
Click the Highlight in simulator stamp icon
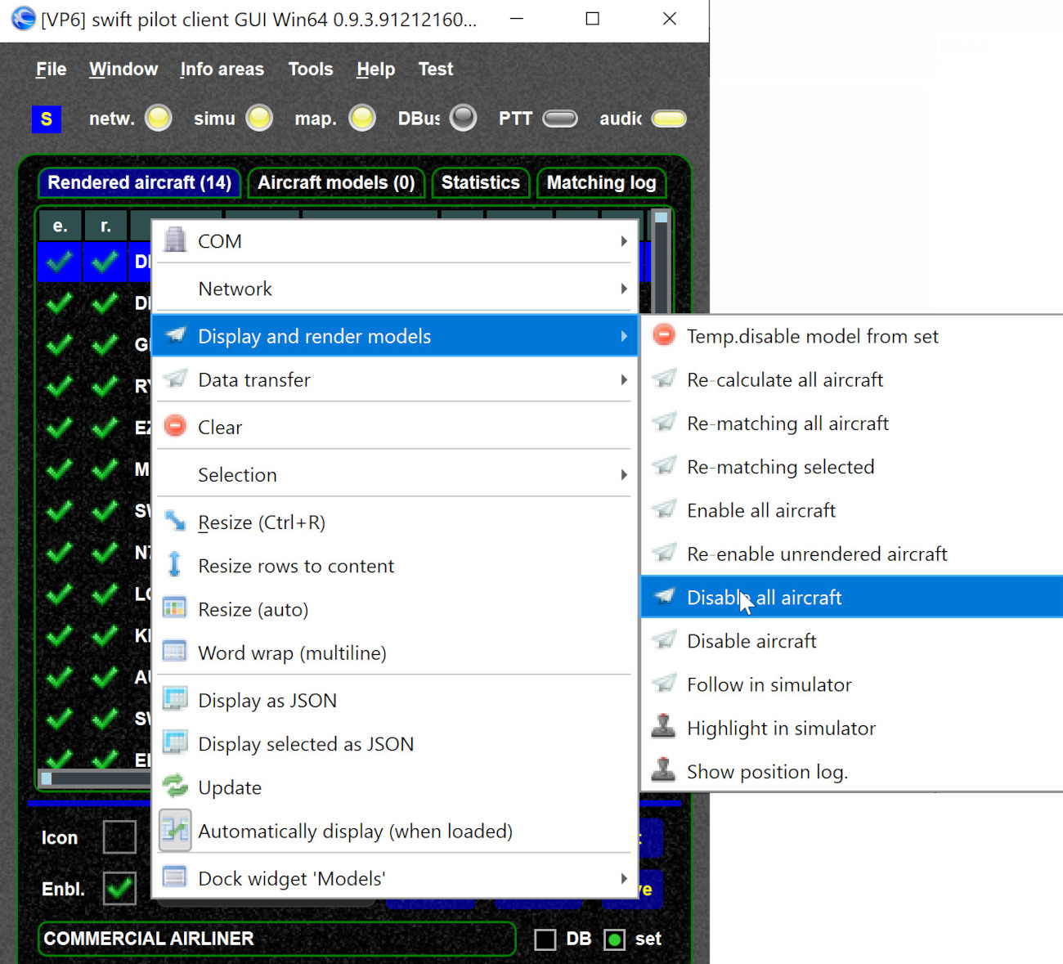coord(663,726)
